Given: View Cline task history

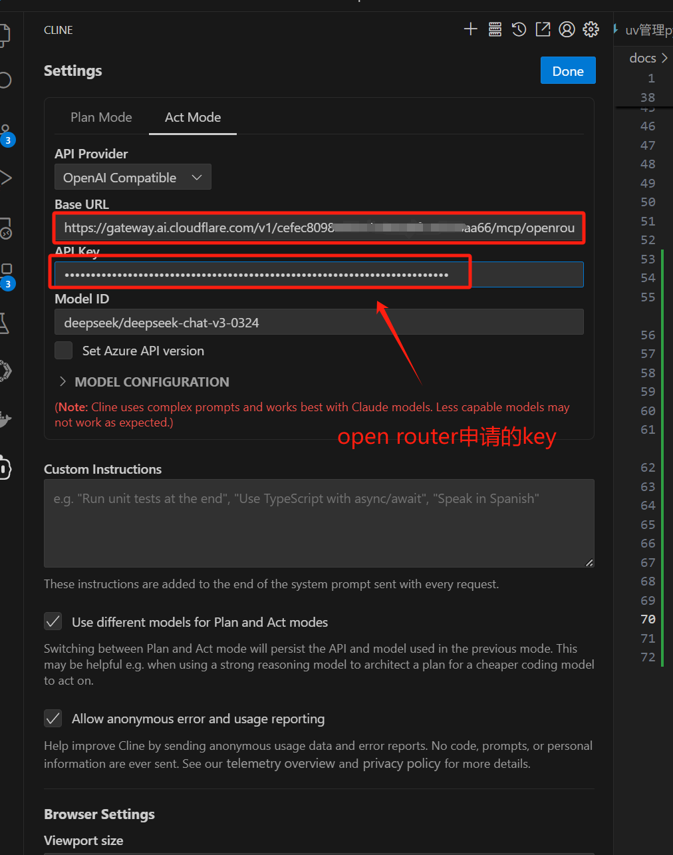Looking at the screenshot, I should click(x=519, y=29).
